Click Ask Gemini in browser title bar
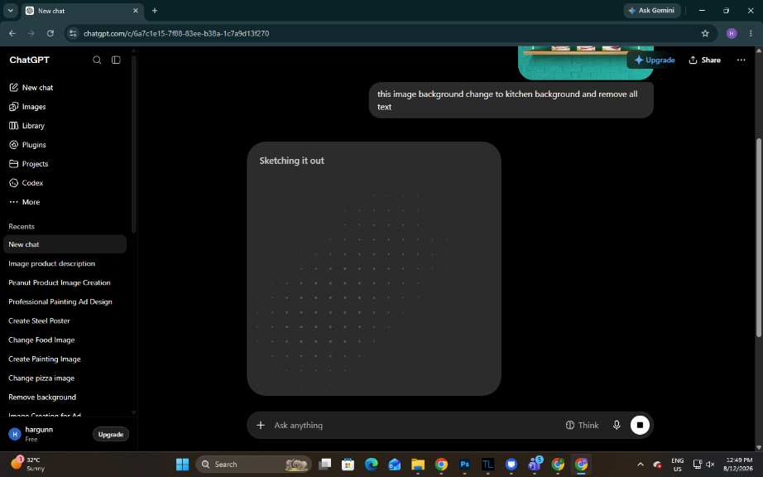 (651, 10)
